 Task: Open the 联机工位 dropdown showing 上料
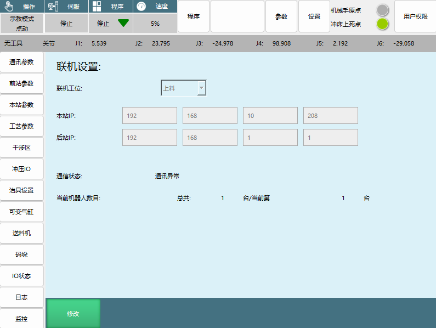point(183,88)
